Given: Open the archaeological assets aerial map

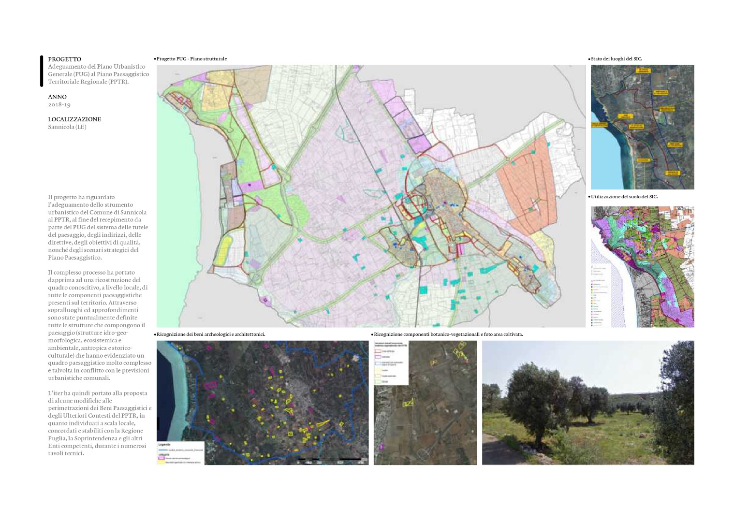Looking at the screenshot, I should coord(262,403).
